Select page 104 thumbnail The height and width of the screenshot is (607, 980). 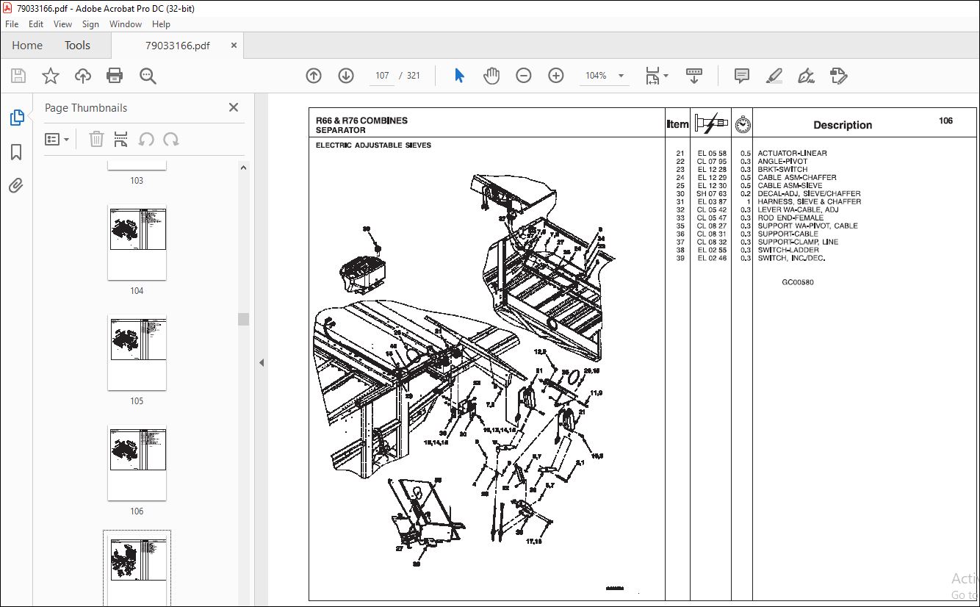tap(137, 243)
